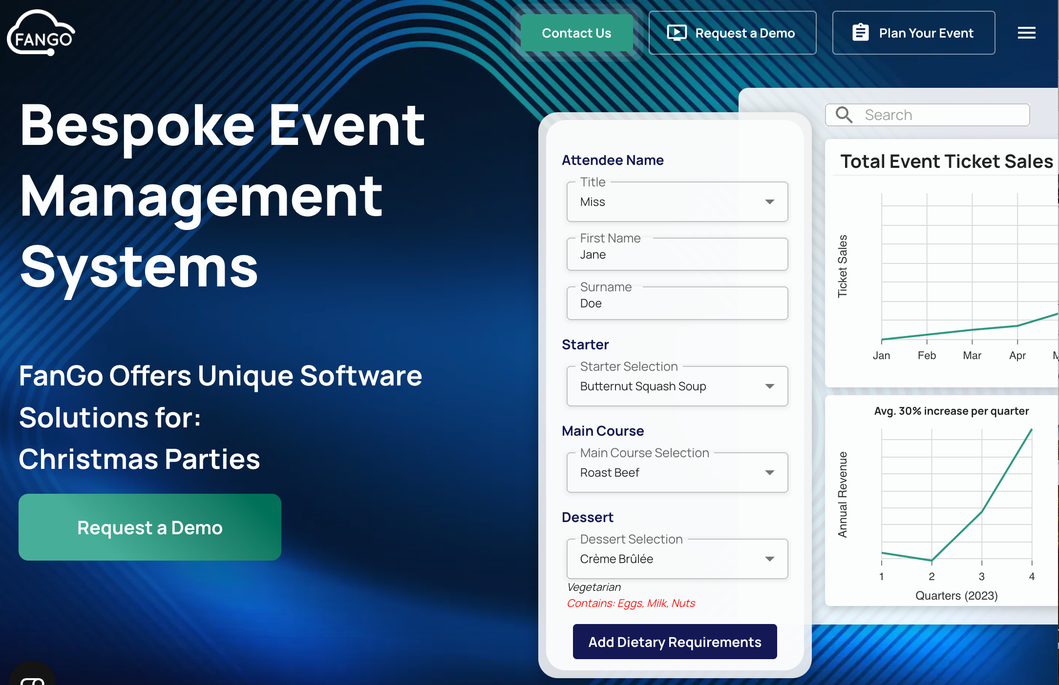1059x685 pixels.
Task: Click the Apr label on ticket sales chart
Action: [1017, 355]
